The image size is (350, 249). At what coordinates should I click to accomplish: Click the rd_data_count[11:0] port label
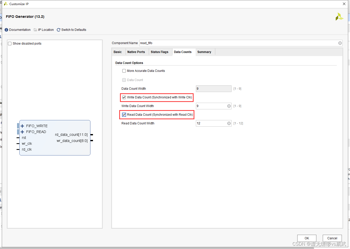[71, 135]
